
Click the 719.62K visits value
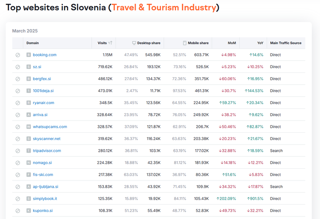(x=105, y=67)
